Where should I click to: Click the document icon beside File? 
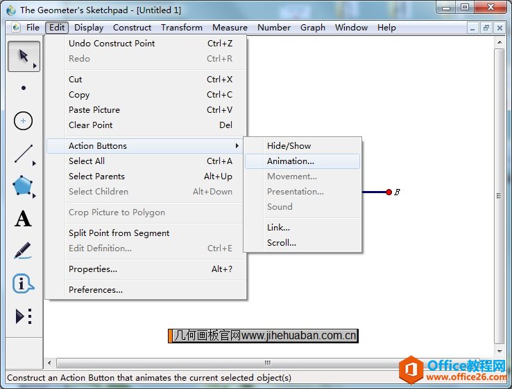[16, 28]
